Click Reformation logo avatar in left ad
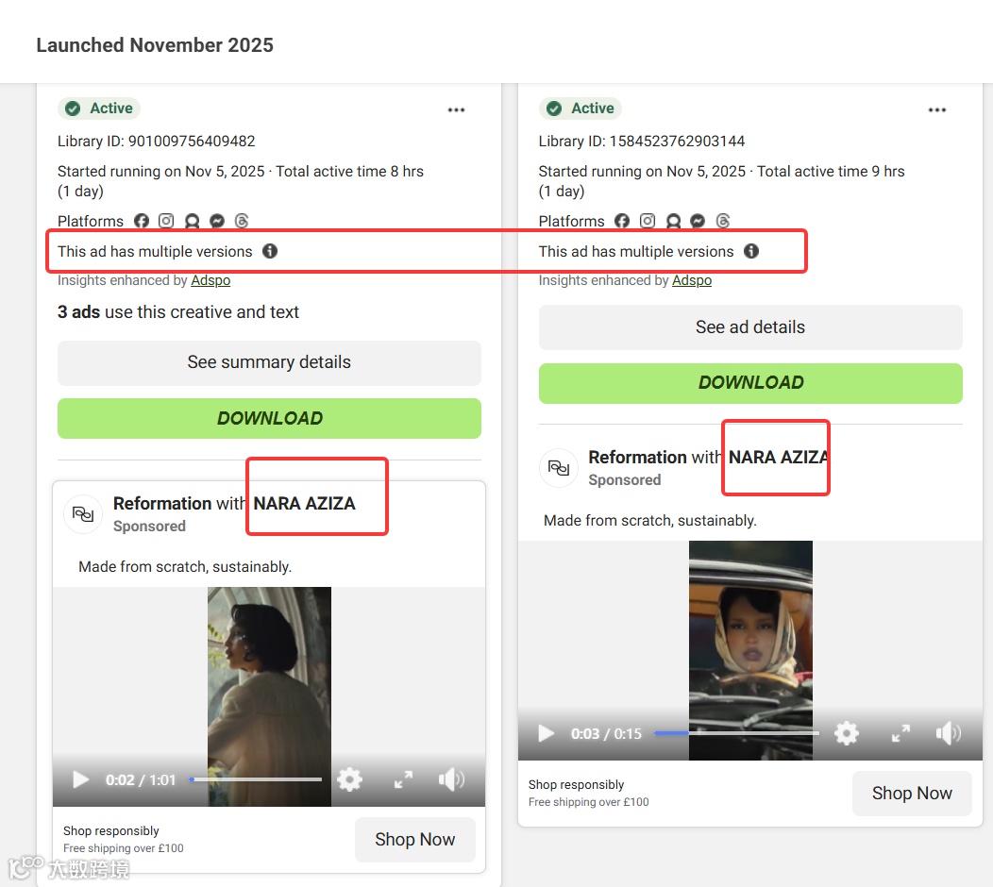This screenshot has width=993, height=887. point(83,514)
